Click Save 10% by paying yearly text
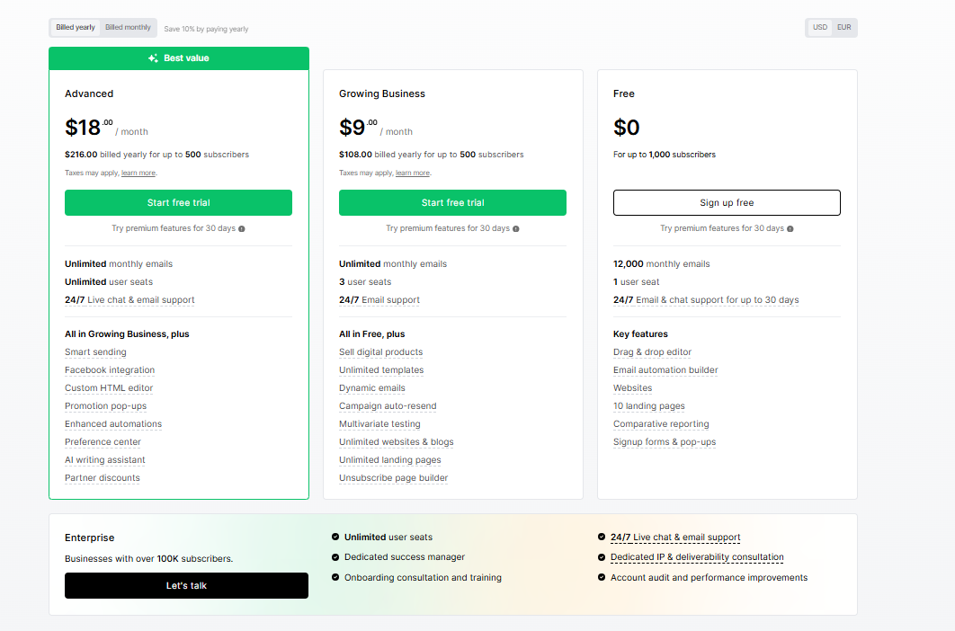This screenshot has height=631, width=955. click(x=206, y=29)
